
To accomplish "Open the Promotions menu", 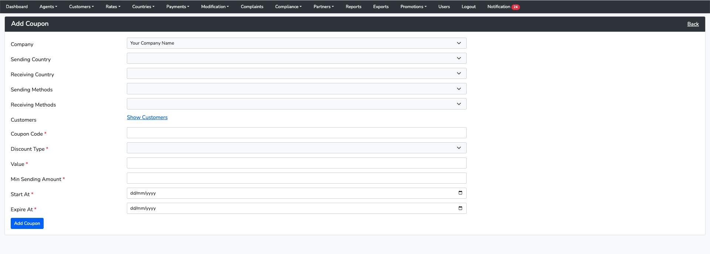I will 413,7.
